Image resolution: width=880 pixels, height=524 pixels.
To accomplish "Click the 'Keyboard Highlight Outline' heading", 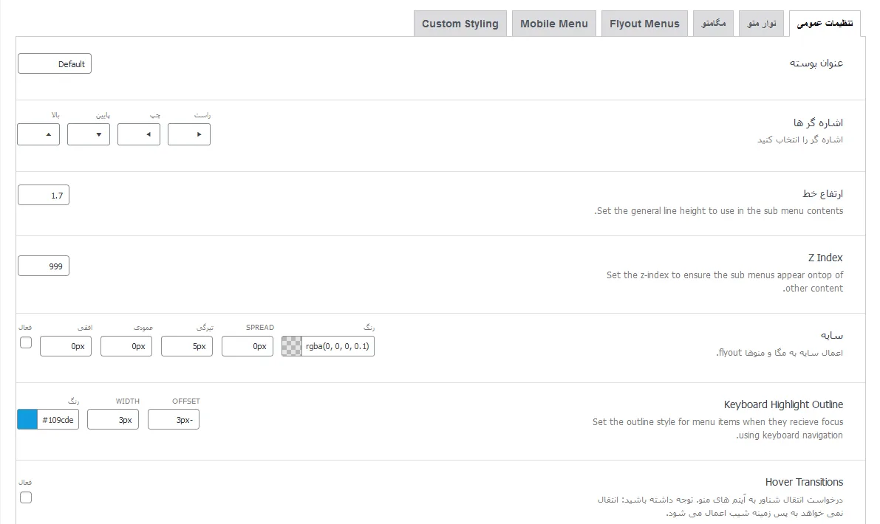I will 783,404.
